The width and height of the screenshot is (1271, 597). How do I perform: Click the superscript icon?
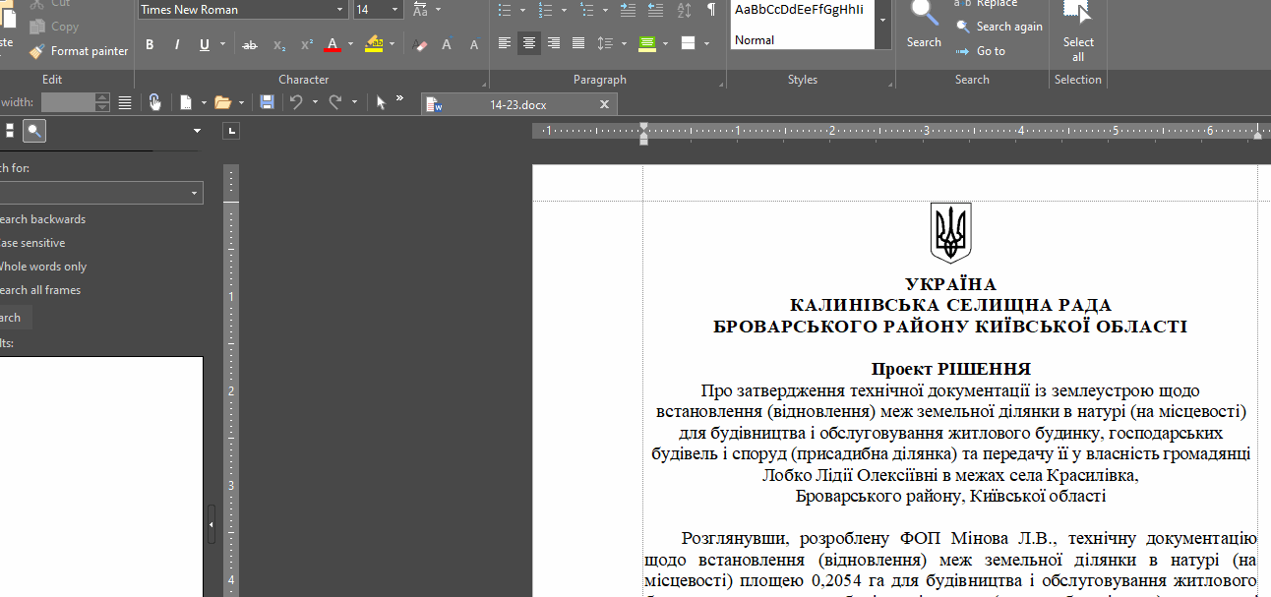(307, 44)
